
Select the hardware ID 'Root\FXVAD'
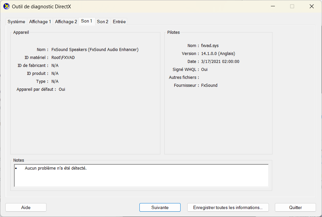[x=63, y=58]
